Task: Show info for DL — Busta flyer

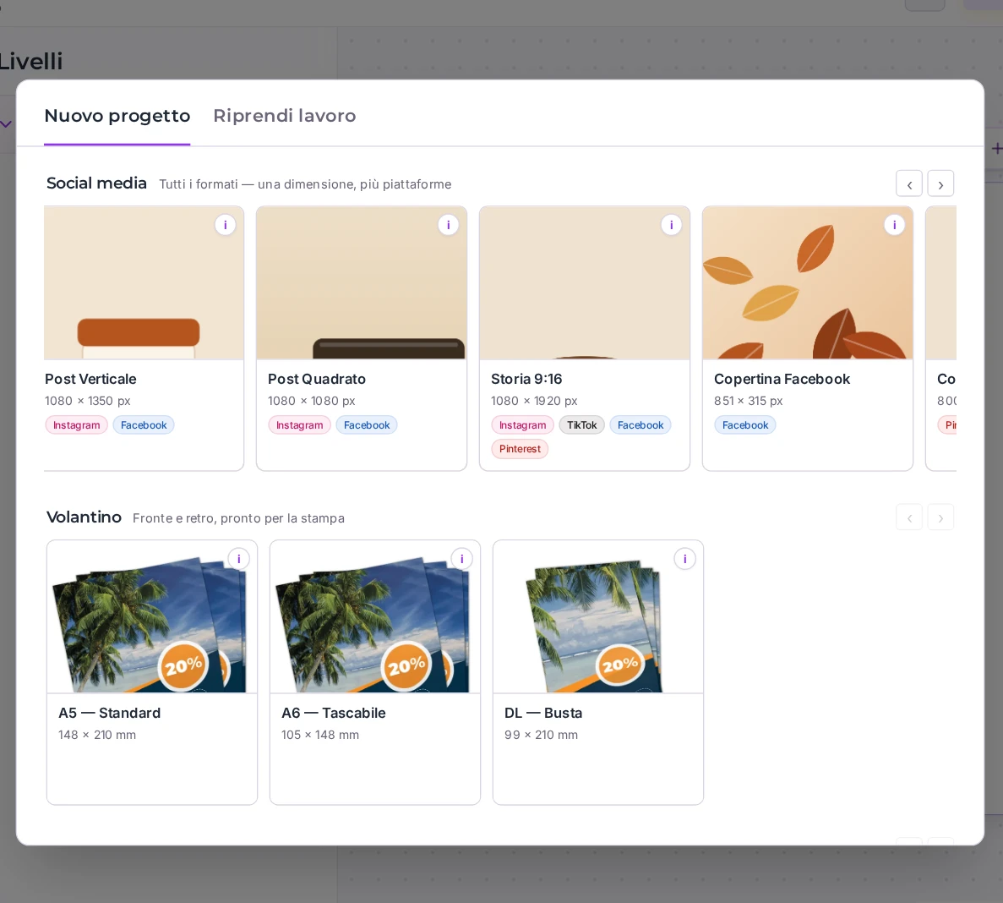Action: pos(684,560)
